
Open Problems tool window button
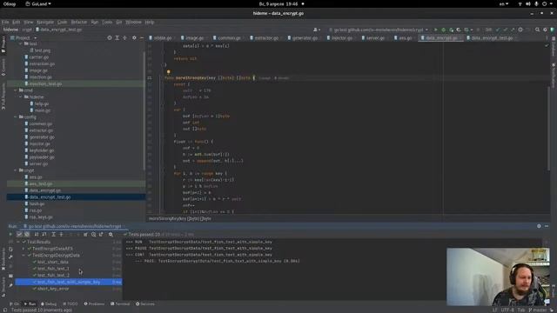pos(94,304)
